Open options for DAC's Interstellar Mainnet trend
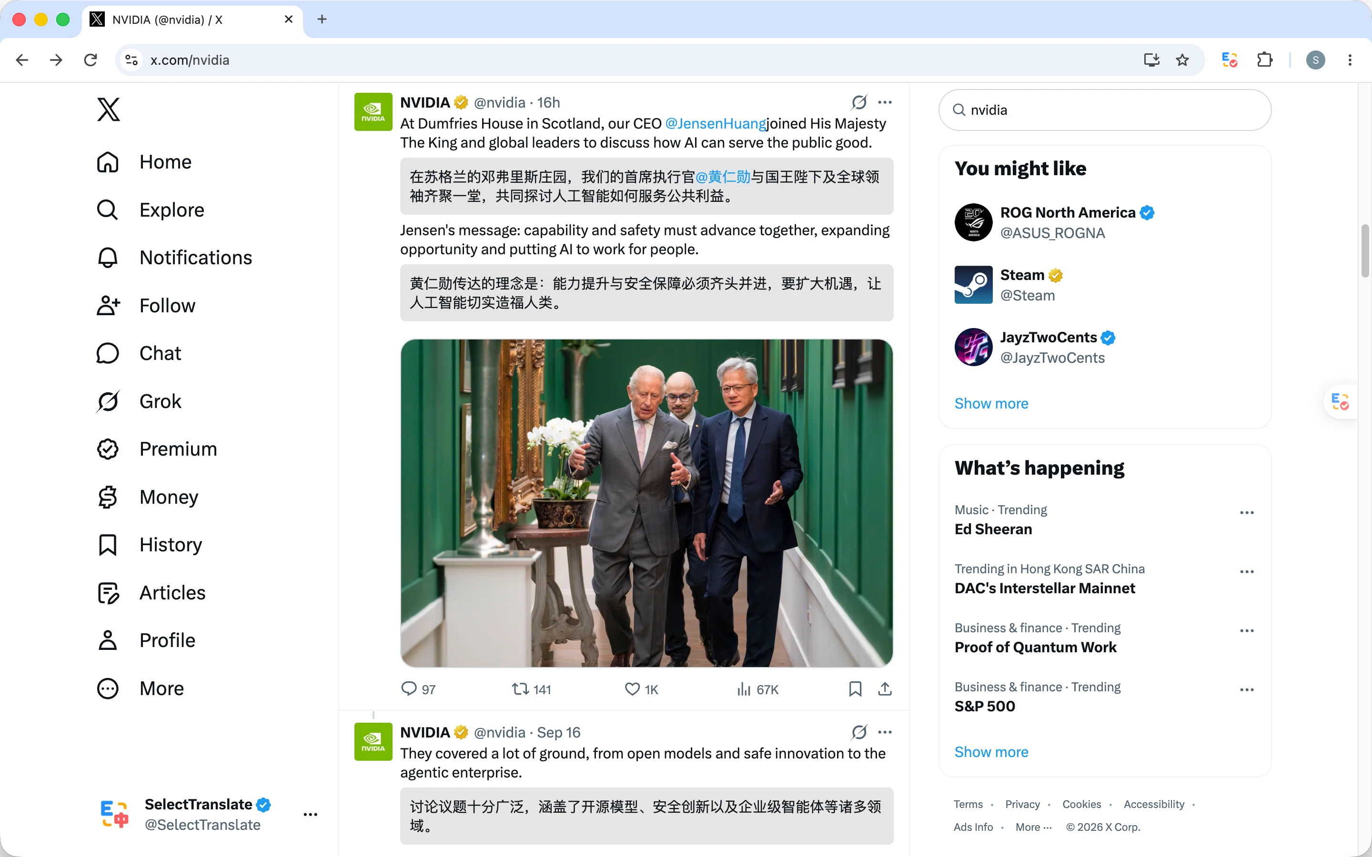The image size is (1372, 857). [1247, 571]
